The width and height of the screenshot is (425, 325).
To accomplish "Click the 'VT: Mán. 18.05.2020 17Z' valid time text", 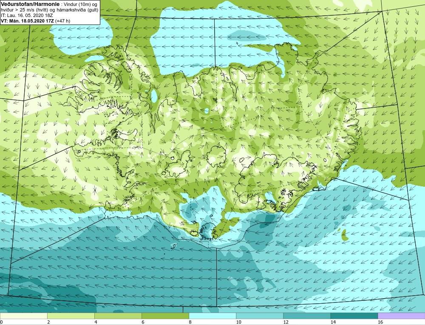I will 28,21.
